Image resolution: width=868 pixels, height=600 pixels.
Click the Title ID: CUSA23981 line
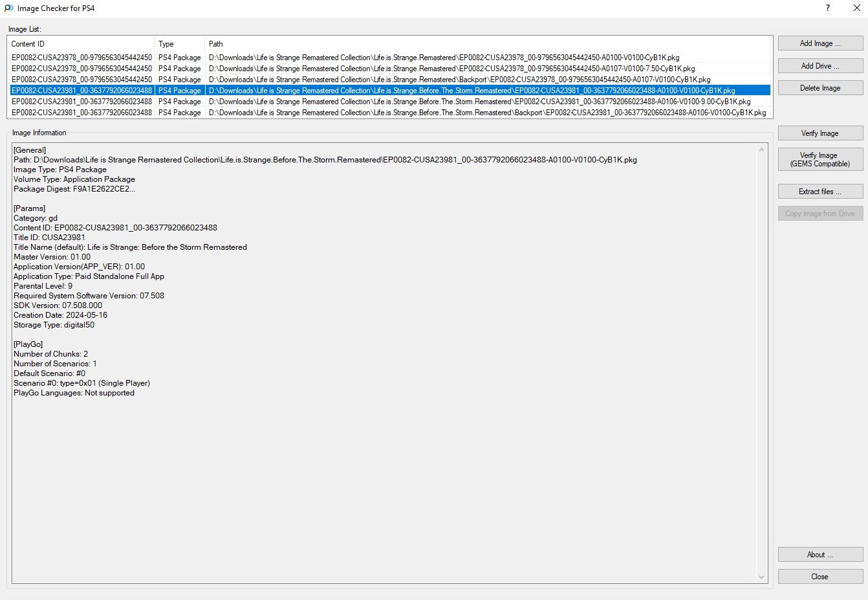tap(49, 238)
